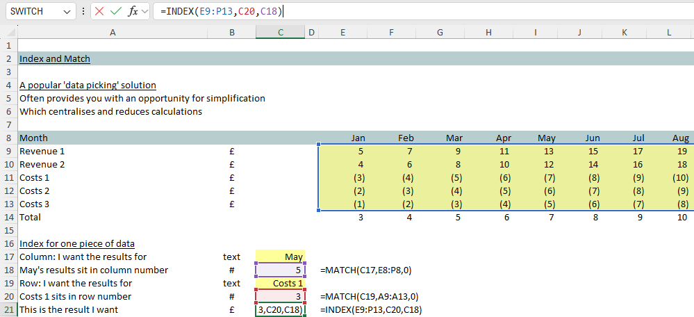Click the three-dot name box resize handle
Screen dimensions: 694x317
[x=83, y=12]
